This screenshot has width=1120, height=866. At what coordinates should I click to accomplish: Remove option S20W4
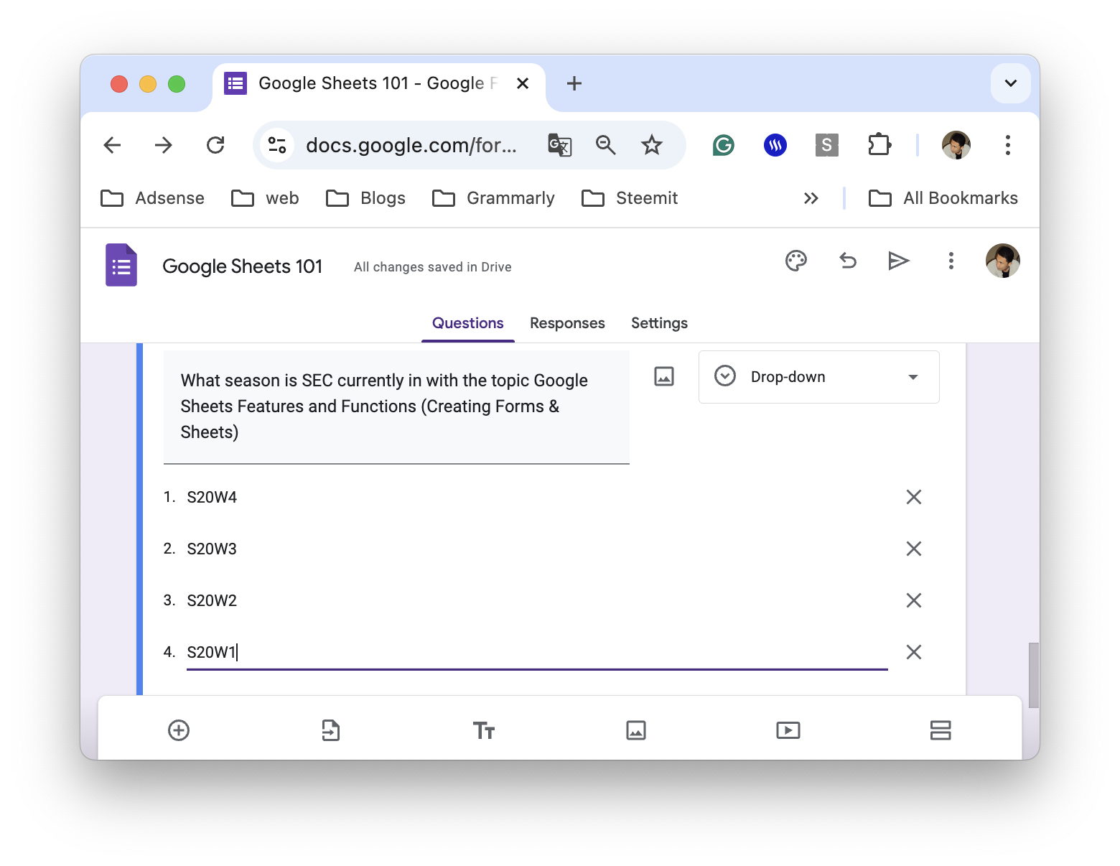(x=914, y=497)
